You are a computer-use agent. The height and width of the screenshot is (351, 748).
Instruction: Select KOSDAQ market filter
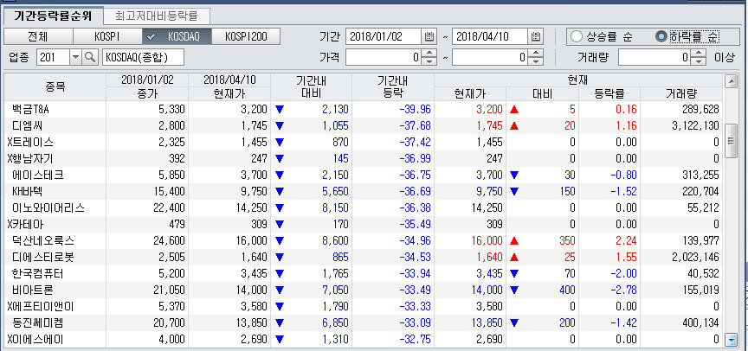tap(177, 36)
